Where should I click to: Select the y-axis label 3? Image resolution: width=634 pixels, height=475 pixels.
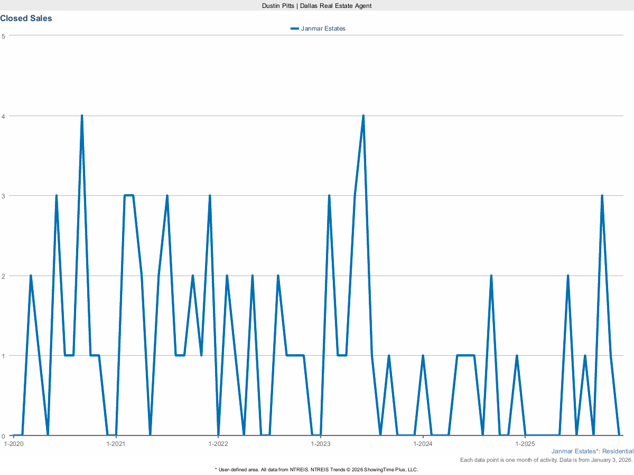[3, 196]
